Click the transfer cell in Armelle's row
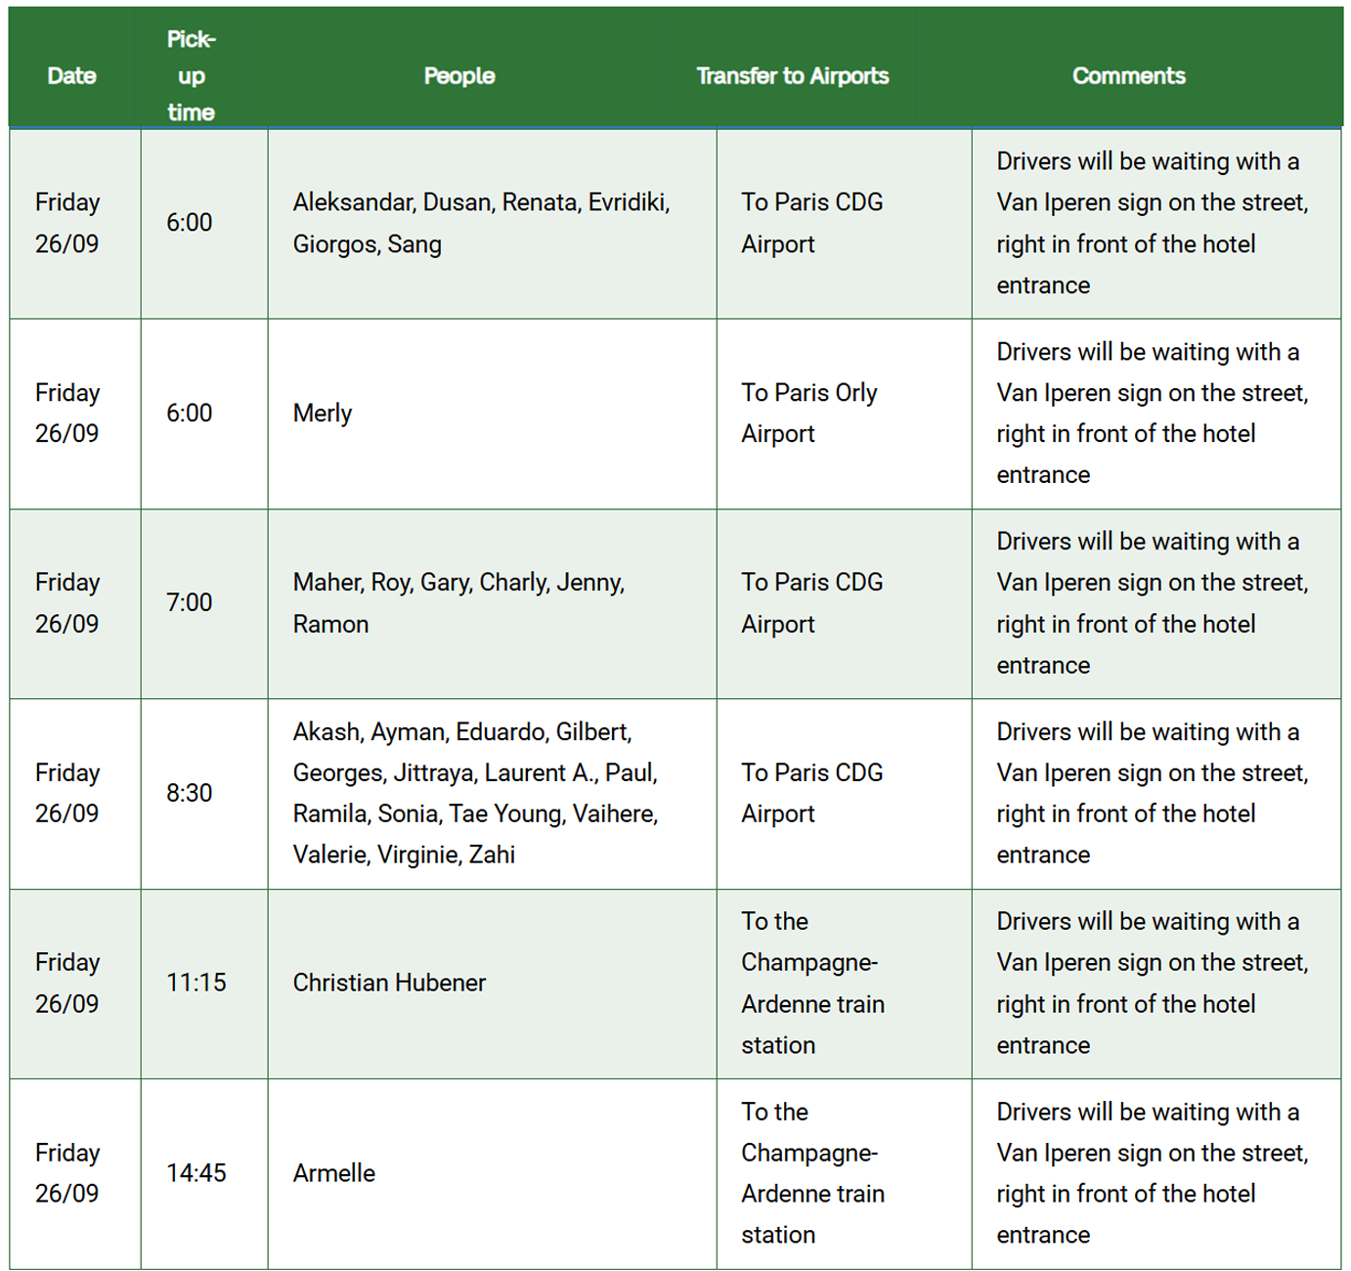The height and width of the screenshot is (1271, 1351). coord(812,1173)
